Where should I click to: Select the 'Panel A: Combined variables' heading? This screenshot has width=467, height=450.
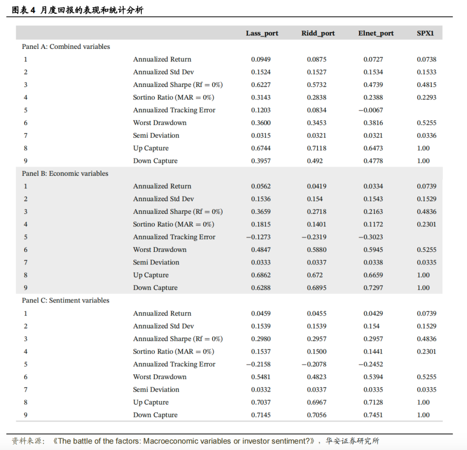(x=66, y=46)
